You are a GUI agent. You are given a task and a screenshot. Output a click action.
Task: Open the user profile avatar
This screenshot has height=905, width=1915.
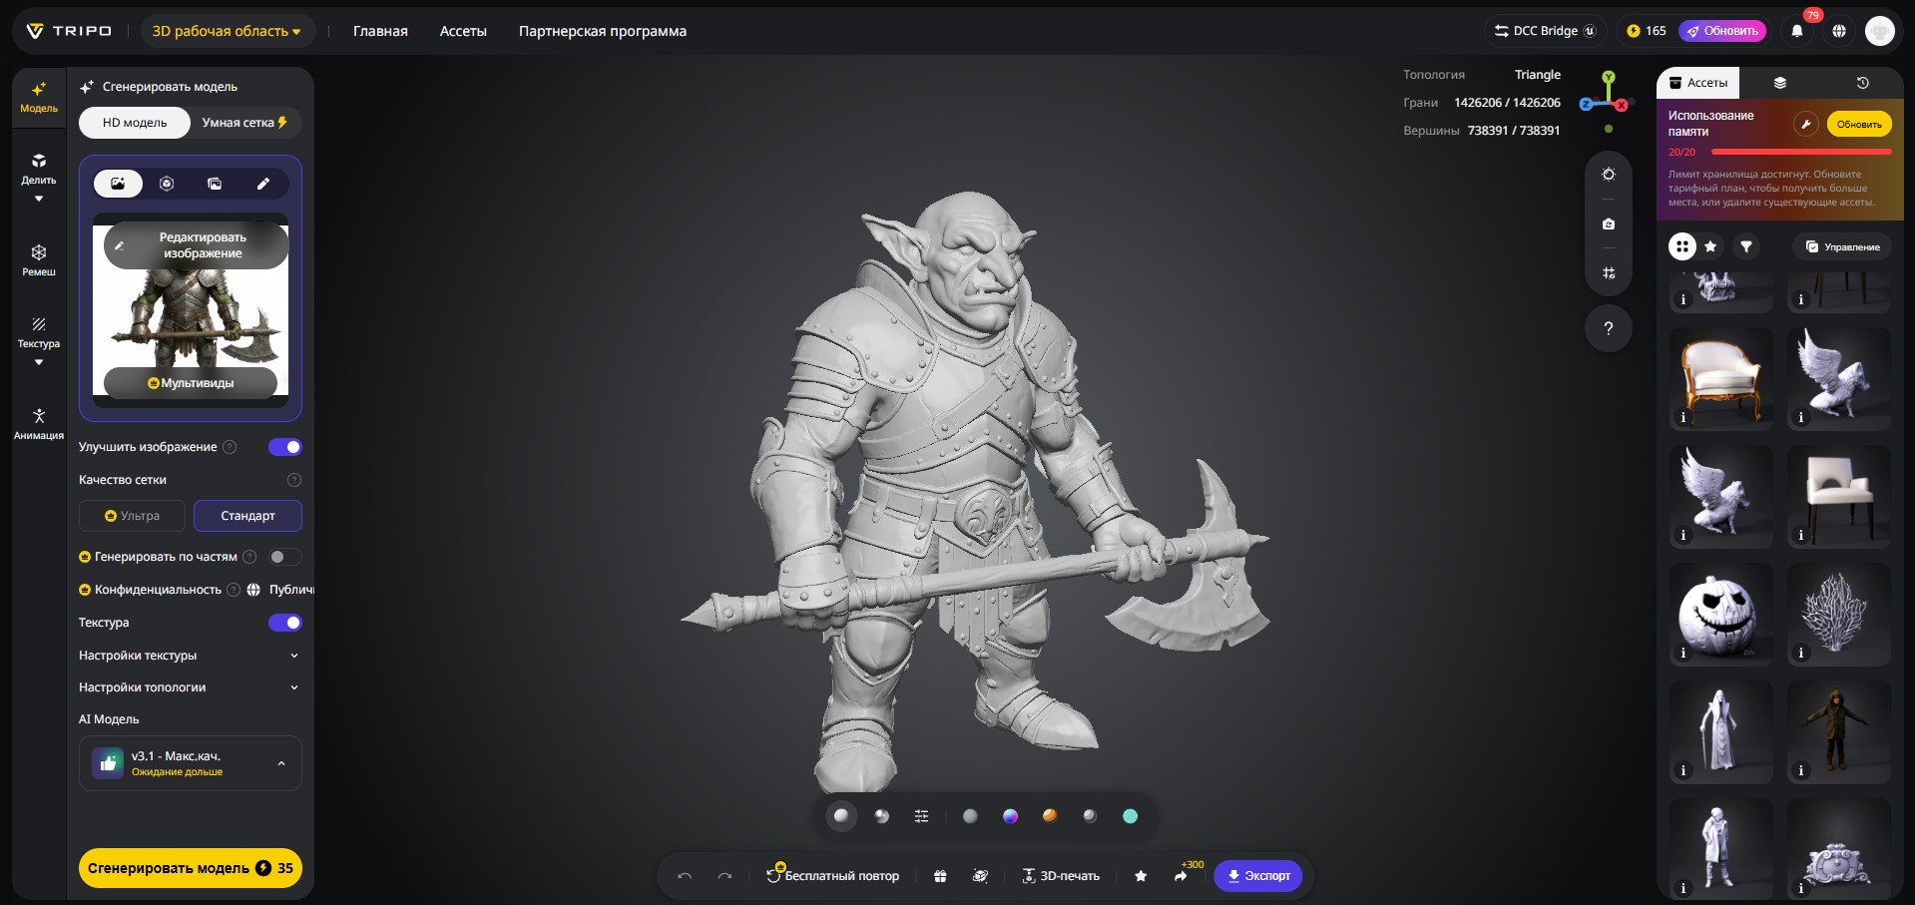pyautogui.click(x=1880, y=31)
